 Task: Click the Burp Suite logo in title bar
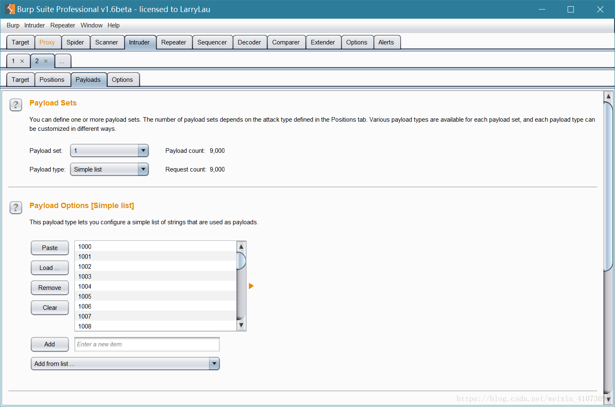10,9
